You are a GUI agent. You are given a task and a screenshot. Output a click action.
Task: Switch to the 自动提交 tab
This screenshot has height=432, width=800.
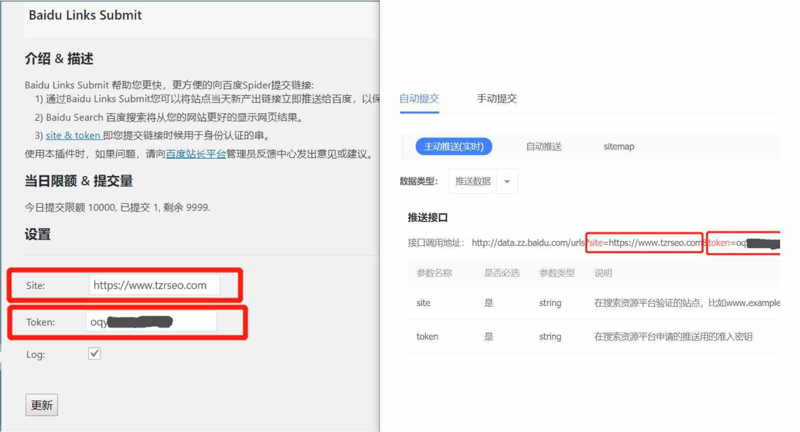click(419, 98)
